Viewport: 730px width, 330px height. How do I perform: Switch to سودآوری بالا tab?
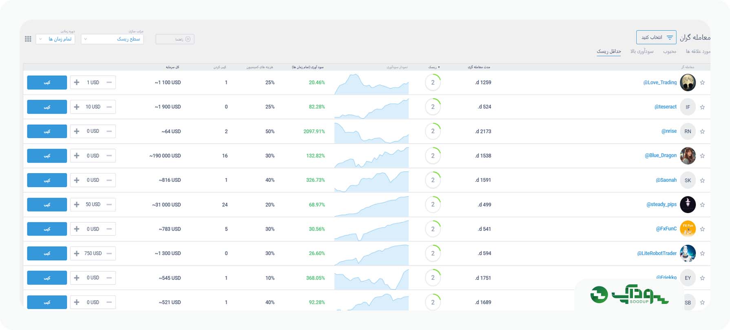click(x=642, y=51)
